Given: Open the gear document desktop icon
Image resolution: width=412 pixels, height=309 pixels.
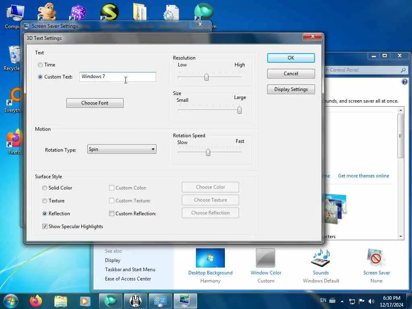Looking at the screenshot, I should click(x=171, y=12).
